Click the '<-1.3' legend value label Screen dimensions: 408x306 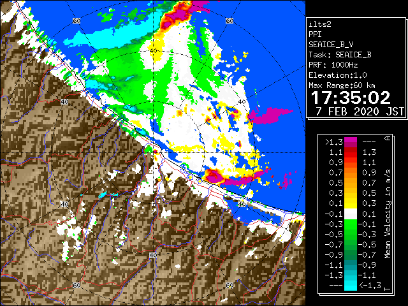click(370, 286)
